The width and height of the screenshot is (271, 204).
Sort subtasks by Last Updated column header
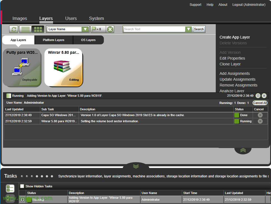pos(22,109)
